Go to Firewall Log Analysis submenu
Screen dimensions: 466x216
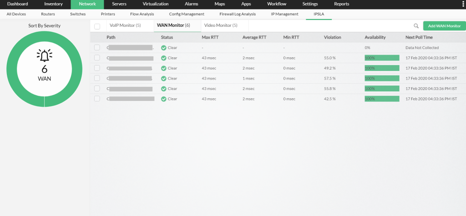pyautogui.click(x=238, y=14)
